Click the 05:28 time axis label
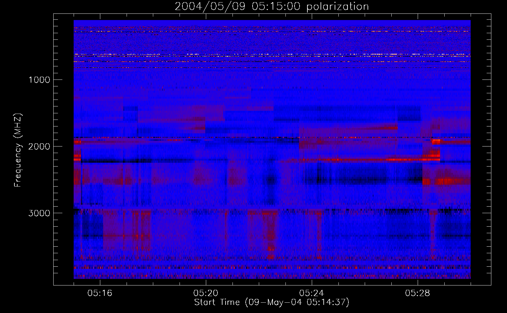 tap(418, 293)
